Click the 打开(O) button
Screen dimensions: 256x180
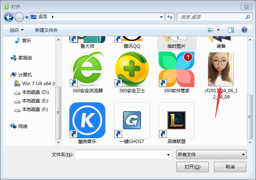[x=193, y=167]
